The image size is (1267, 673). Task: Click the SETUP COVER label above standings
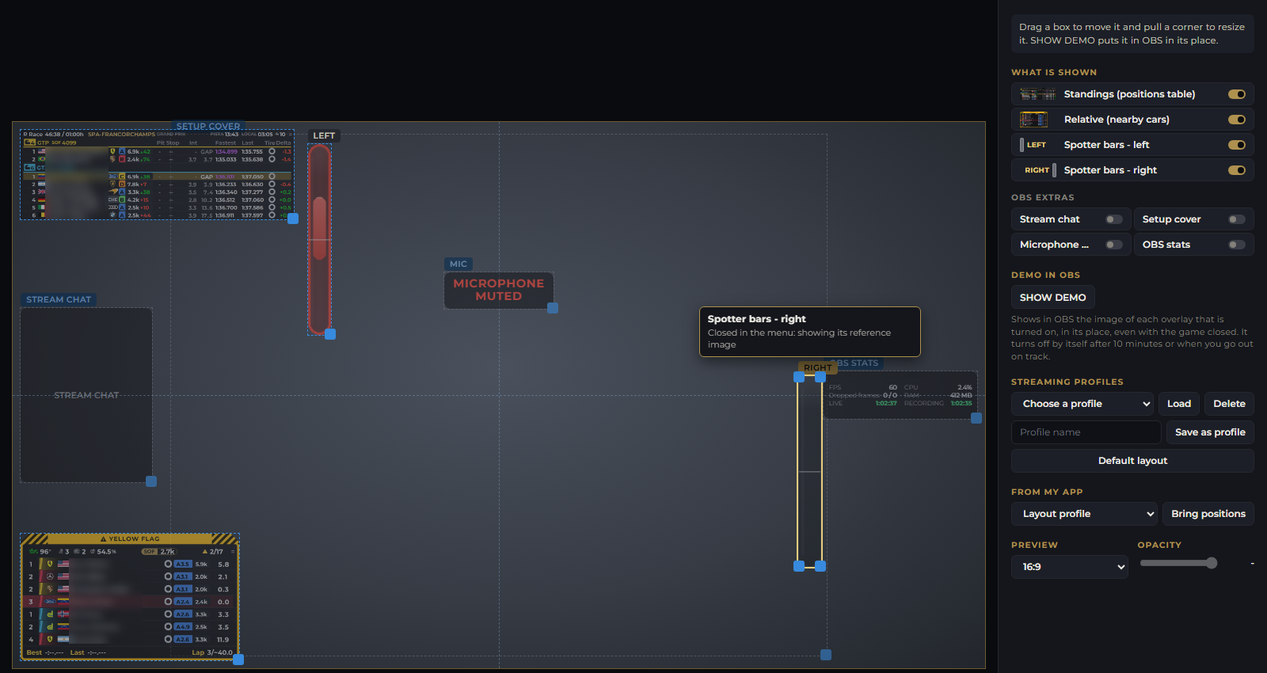(x=208, y=126)
